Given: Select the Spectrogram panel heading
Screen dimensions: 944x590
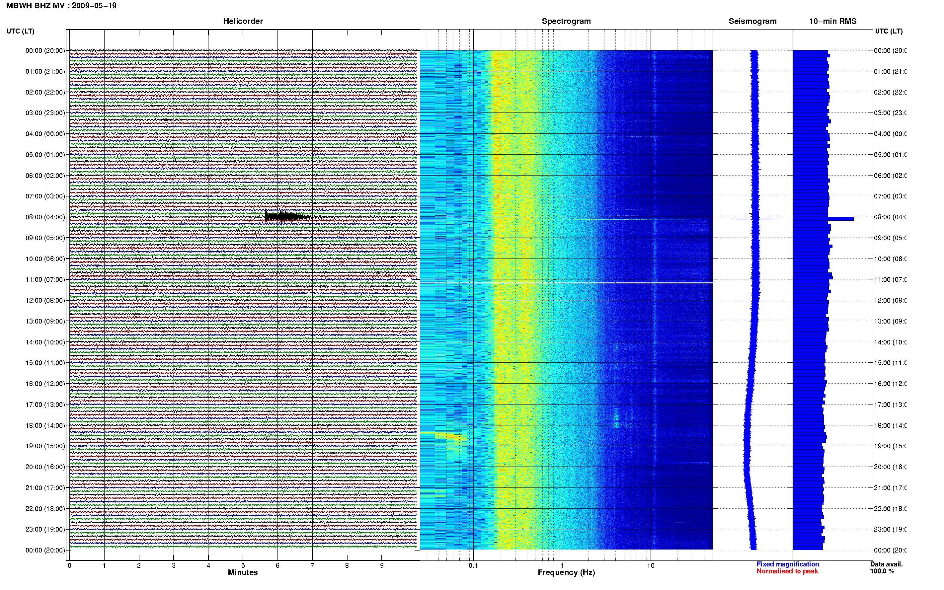Looking at the screenshot, I should (566, 21).
